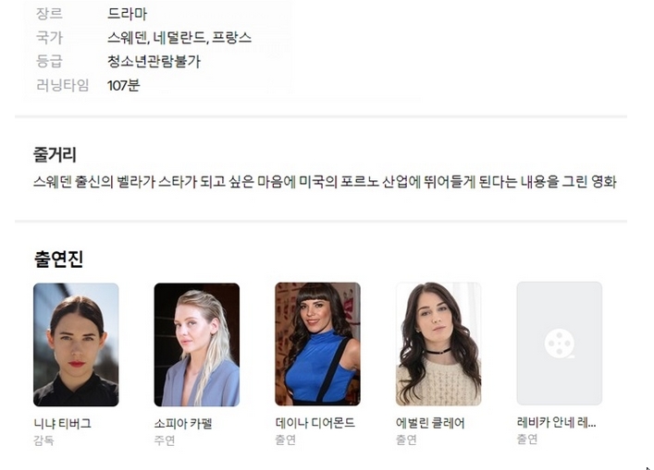Click the genre value 드라마
Image resolution: width=654 pixels, height=470 pixels.
128,14
